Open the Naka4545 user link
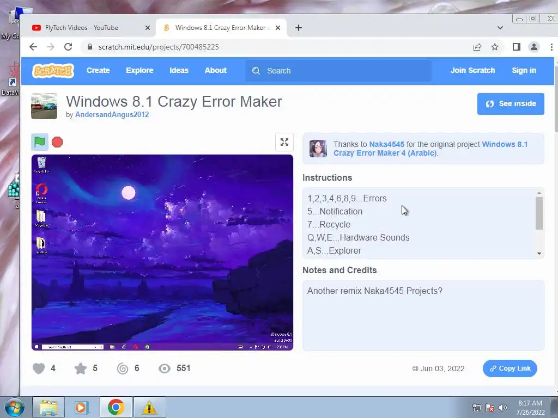This screenshot has width=558, height=418. click(x=387, y=144)
